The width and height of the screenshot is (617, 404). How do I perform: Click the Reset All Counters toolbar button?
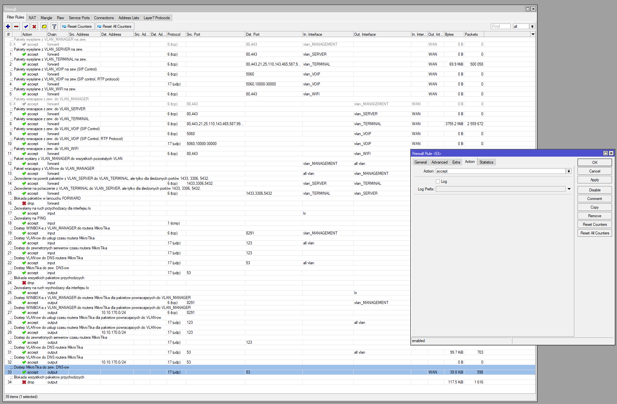coord(114,26)
